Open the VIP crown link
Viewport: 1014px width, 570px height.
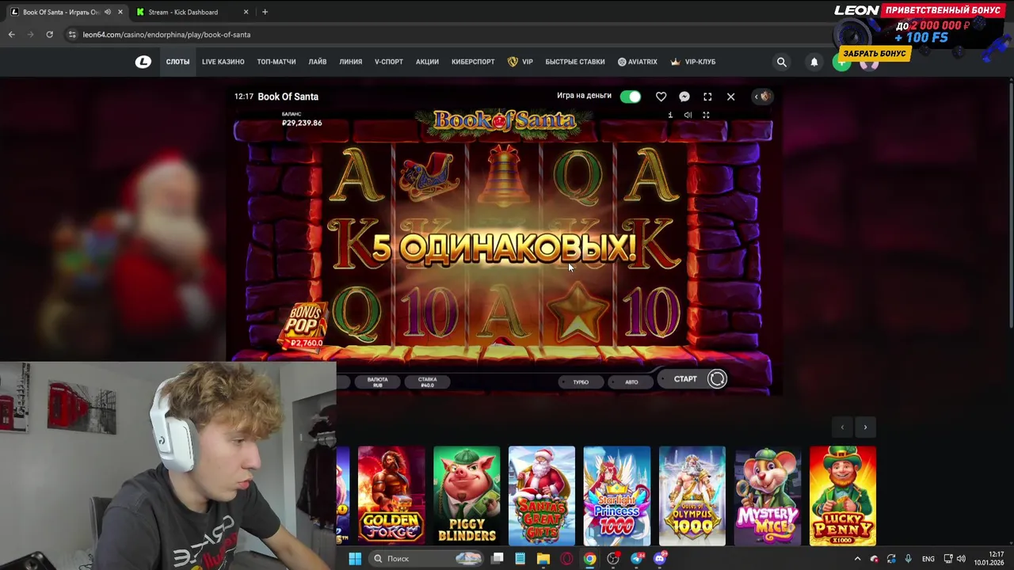click(520, 62)
